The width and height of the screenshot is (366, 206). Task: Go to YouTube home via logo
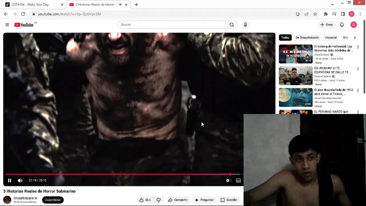(24, 25)
